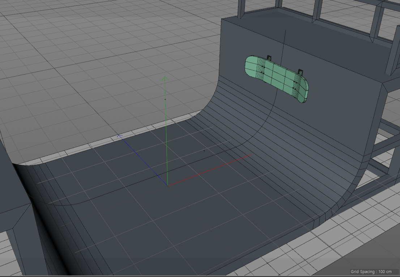Click the vertical wall above the skateboard

tap(253, 36)
